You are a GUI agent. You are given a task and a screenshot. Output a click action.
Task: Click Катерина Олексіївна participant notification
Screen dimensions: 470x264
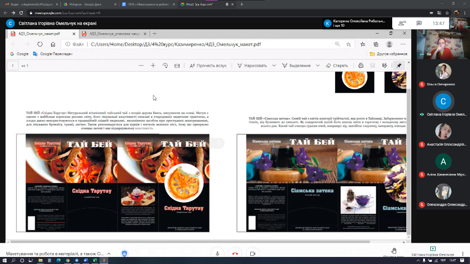click(356, 23)
